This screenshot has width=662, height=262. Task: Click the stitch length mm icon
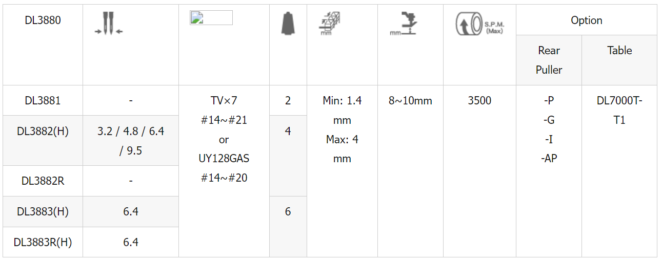pyautogui.click(x=330, y=24)
